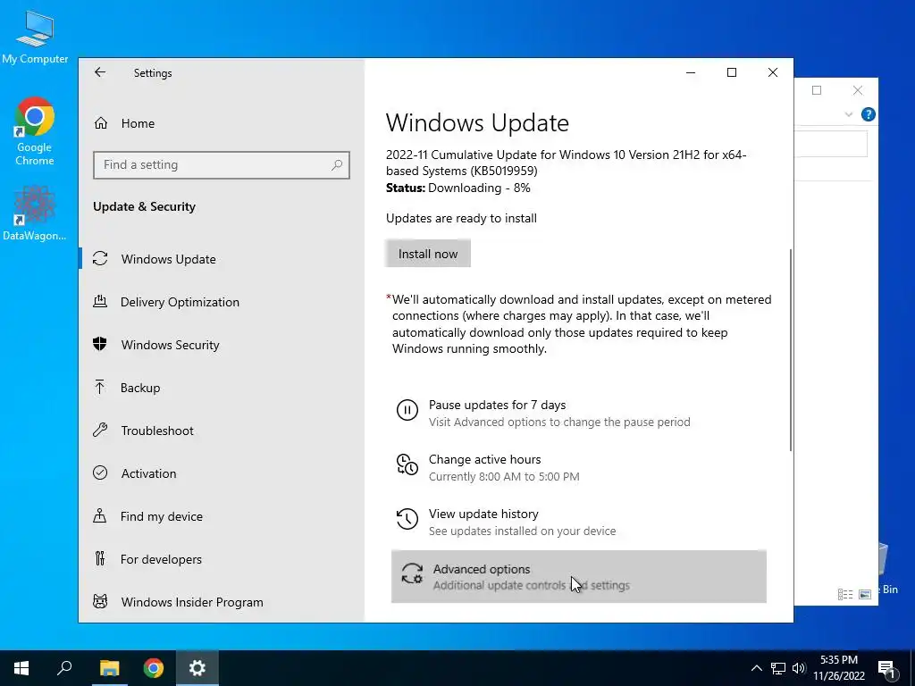The width and height of the screenshot is (915, 686).
Task: Close the Settings window
Action: (773, 72)
